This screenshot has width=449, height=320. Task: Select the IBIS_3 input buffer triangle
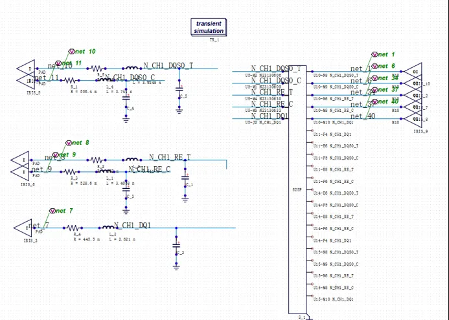(23, 228)
